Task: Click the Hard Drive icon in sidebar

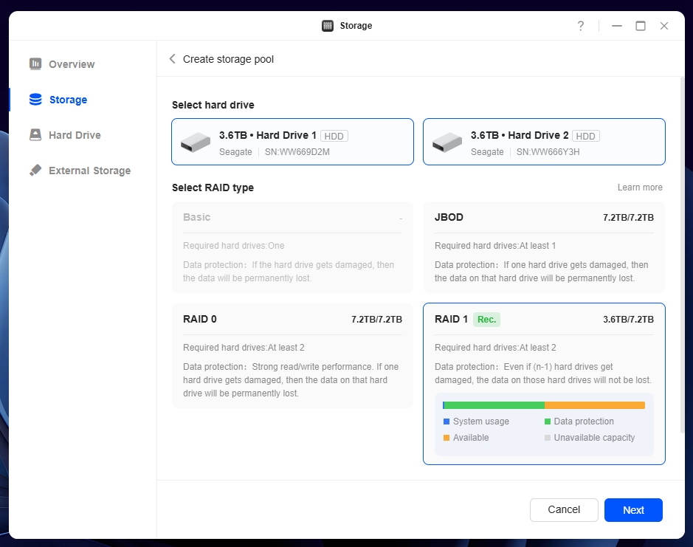Action: [x=35, y=135]
